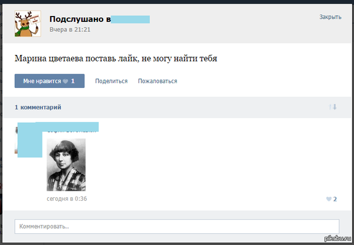The height and width of the screenshot is (245, 354).
Task: Open the black-and-white portrait photo in comment
Action: (x=66, y=165)
